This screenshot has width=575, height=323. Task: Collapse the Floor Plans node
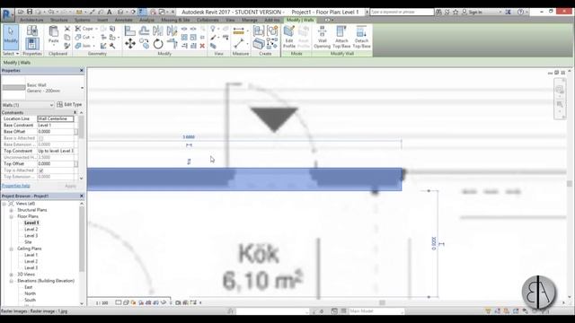[x=11, y=216]
